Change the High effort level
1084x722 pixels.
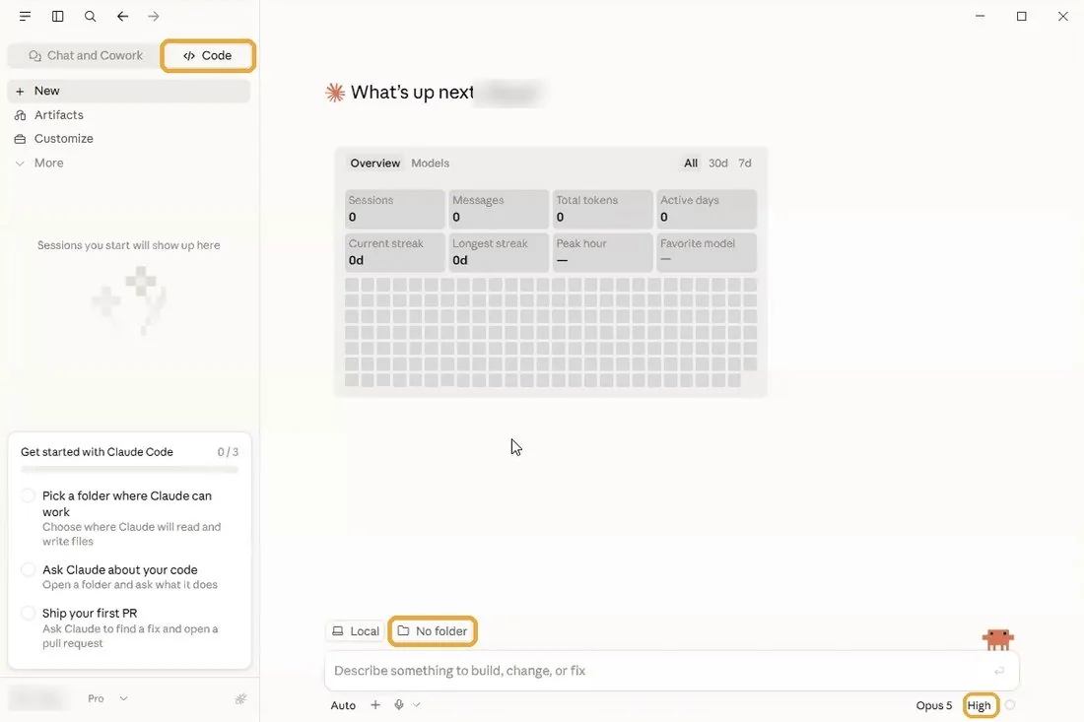point(980,705)
